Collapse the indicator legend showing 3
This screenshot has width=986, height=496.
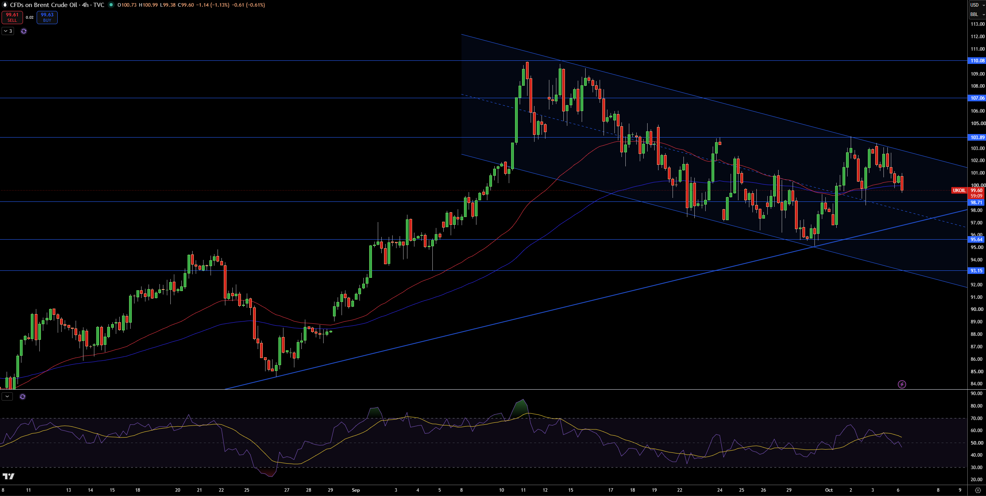8,31
